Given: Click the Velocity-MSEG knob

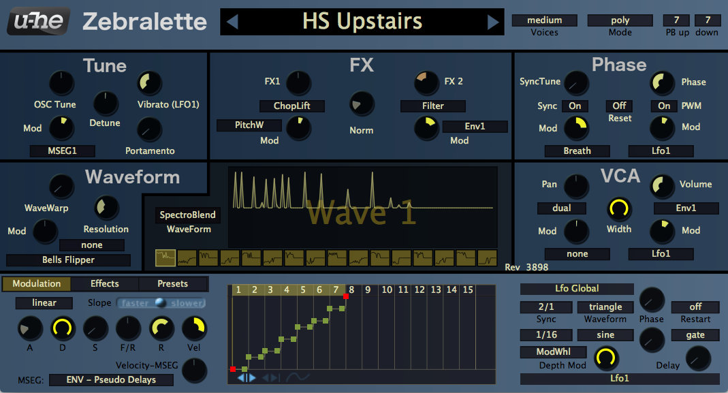Looking at the screenshot, I should [194, 371].
